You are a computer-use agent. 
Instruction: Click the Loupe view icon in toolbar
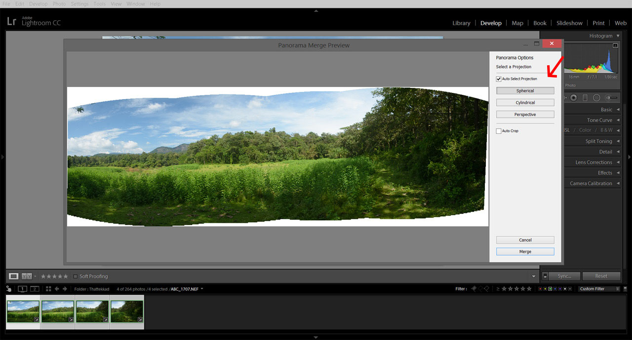[13, 276]
